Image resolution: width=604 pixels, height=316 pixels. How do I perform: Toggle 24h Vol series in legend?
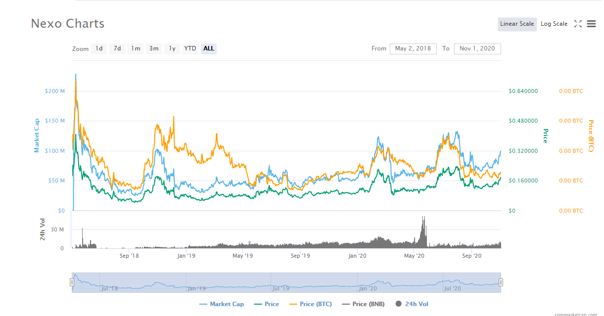(x=412, y=304)
